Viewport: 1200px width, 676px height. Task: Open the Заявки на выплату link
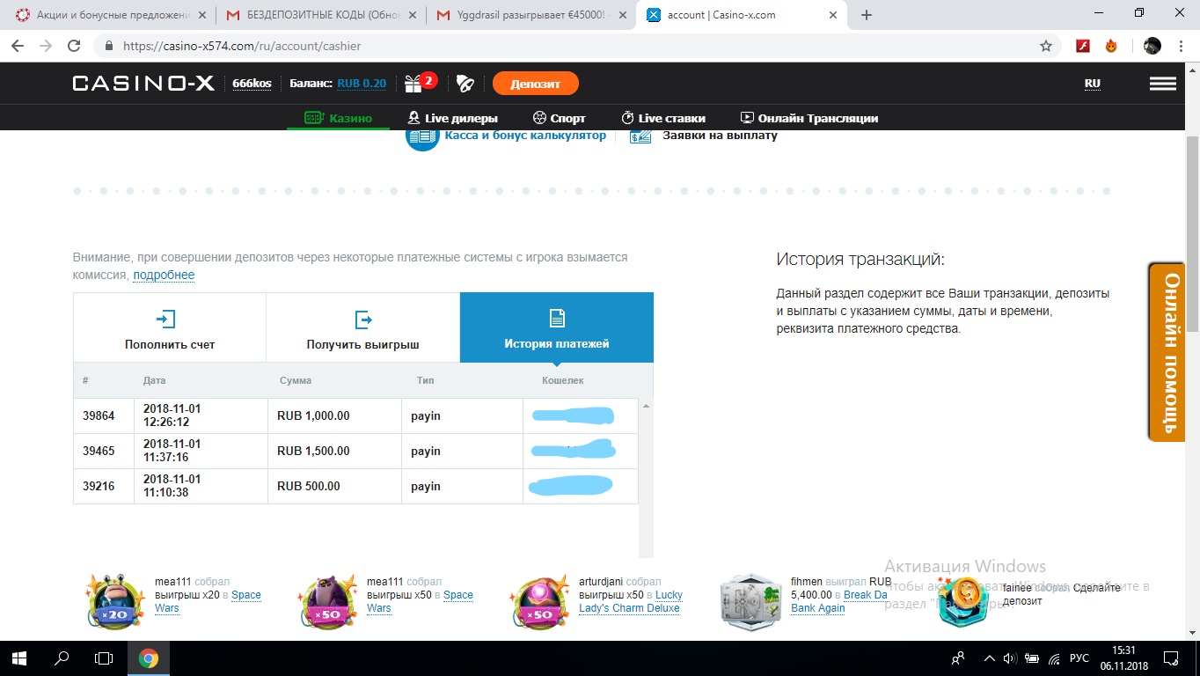[720, 136]
